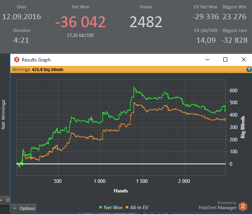Maximize the Results Graph window
This screenshot has width=252, height=214.
(x=225, y=60)
